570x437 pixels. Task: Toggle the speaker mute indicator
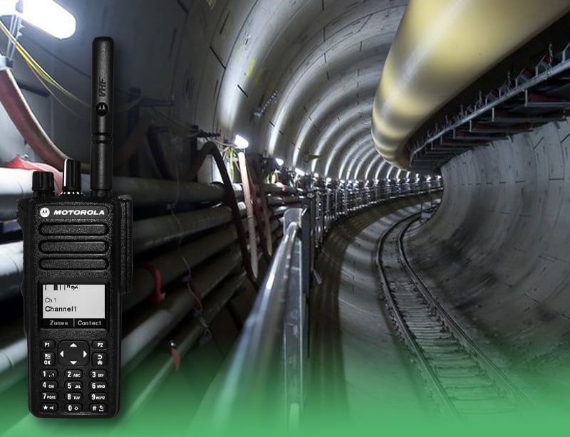point(73,287)
